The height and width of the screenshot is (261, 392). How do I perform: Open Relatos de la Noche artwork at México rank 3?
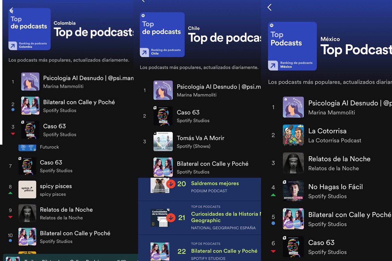point(293,163)
